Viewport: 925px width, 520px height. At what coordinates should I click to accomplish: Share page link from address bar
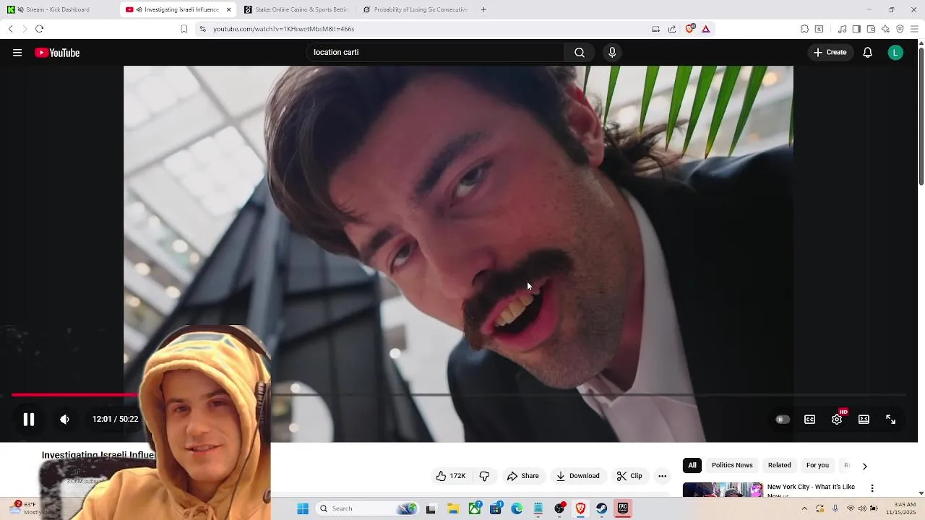[x=672, y=29]
